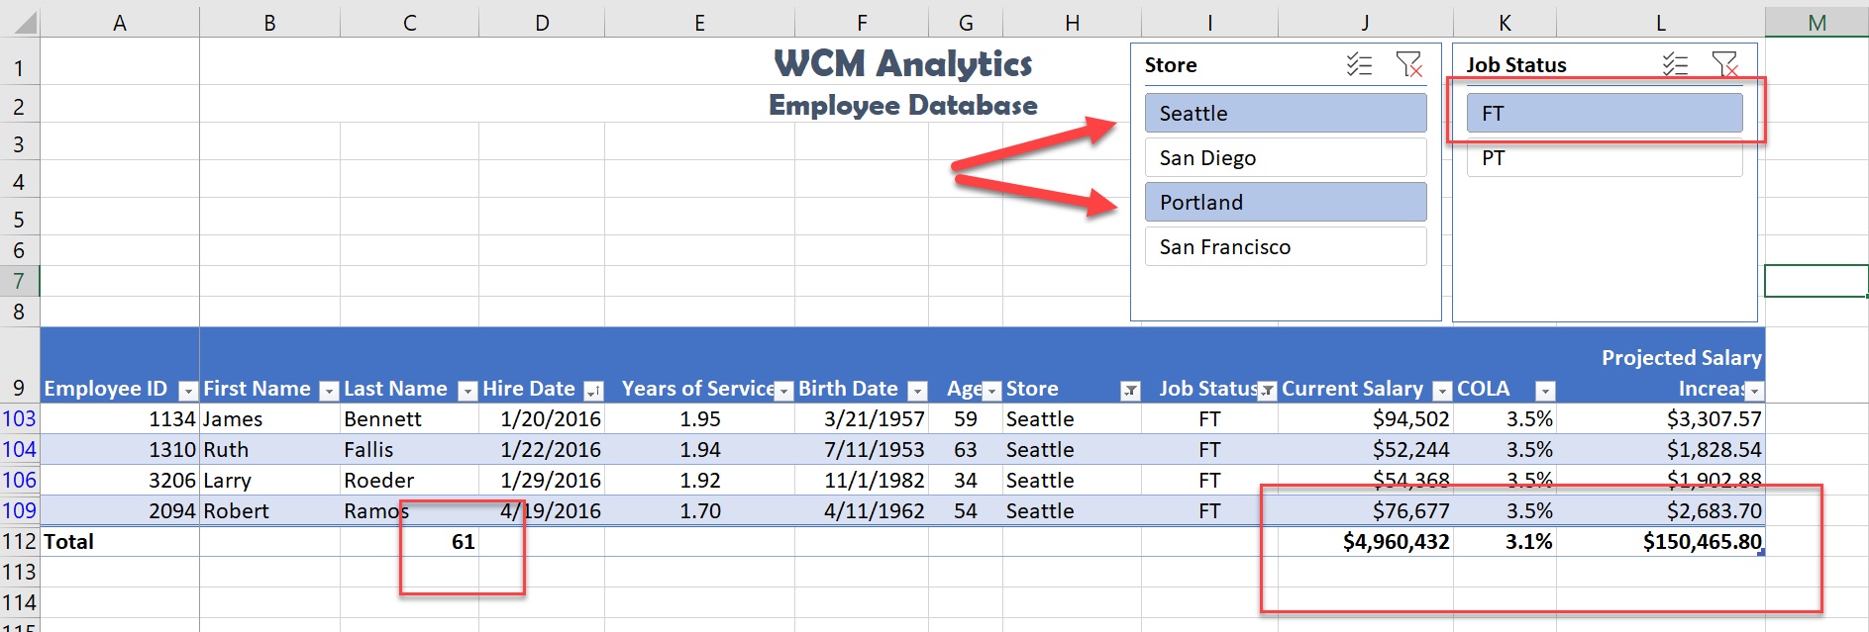Image resolution: width=1869 pixels, height=632 pixels.
Task: Select column A header
Action: [x=120, y=22]
